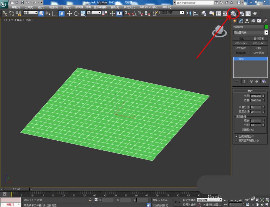Viewport: 270px width, 207px height.
Task: Toggle the selection lock icon in status bar
Action: click(90, 200)
